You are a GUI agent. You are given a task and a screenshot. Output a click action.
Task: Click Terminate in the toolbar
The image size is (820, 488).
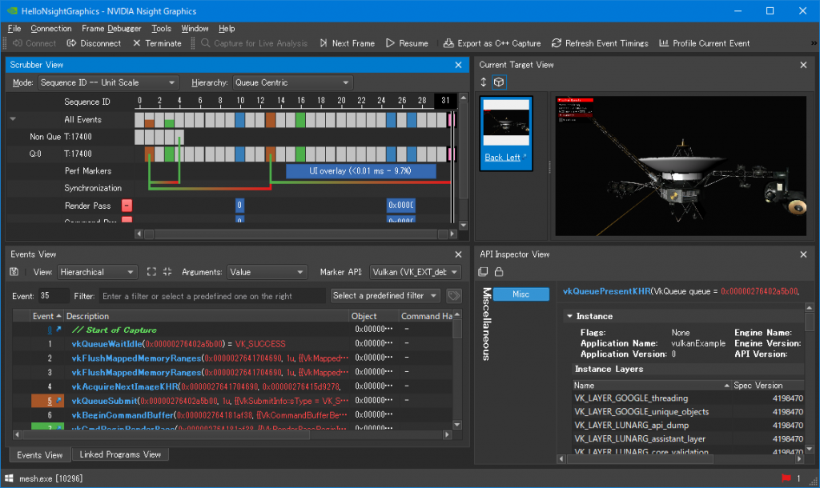pos(157,43)
